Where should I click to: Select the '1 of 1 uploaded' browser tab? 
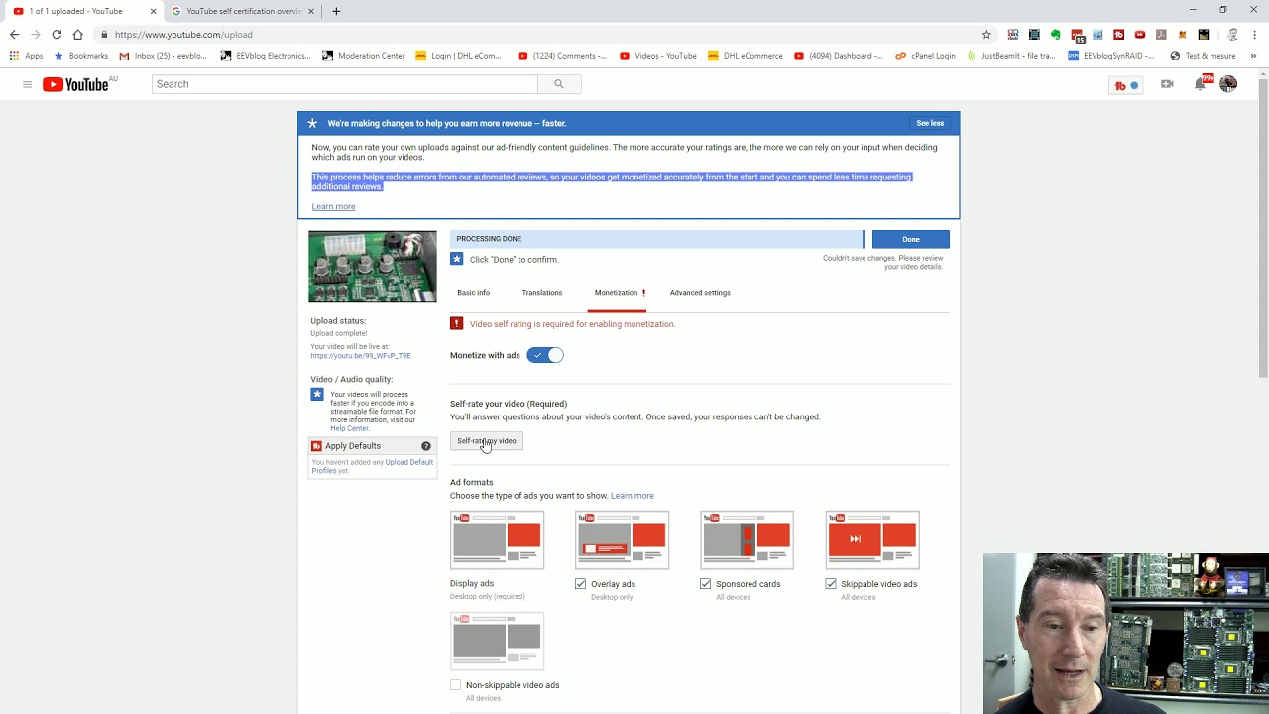(83, 11)
